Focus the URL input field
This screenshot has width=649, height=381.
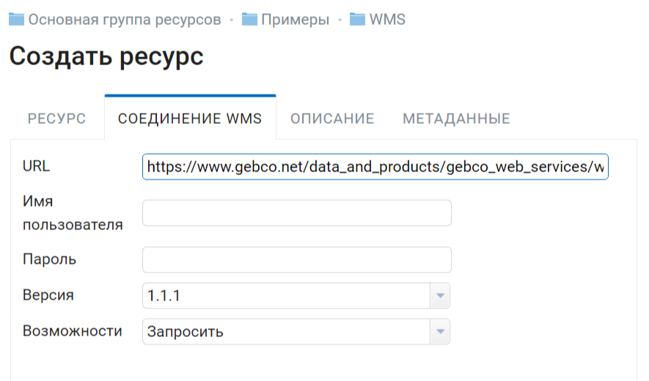[x=375, y=167]
